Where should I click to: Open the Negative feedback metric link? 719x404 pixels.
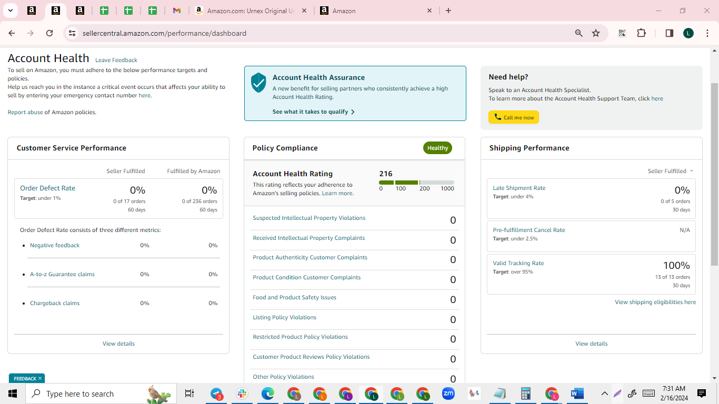coord(55,245)
